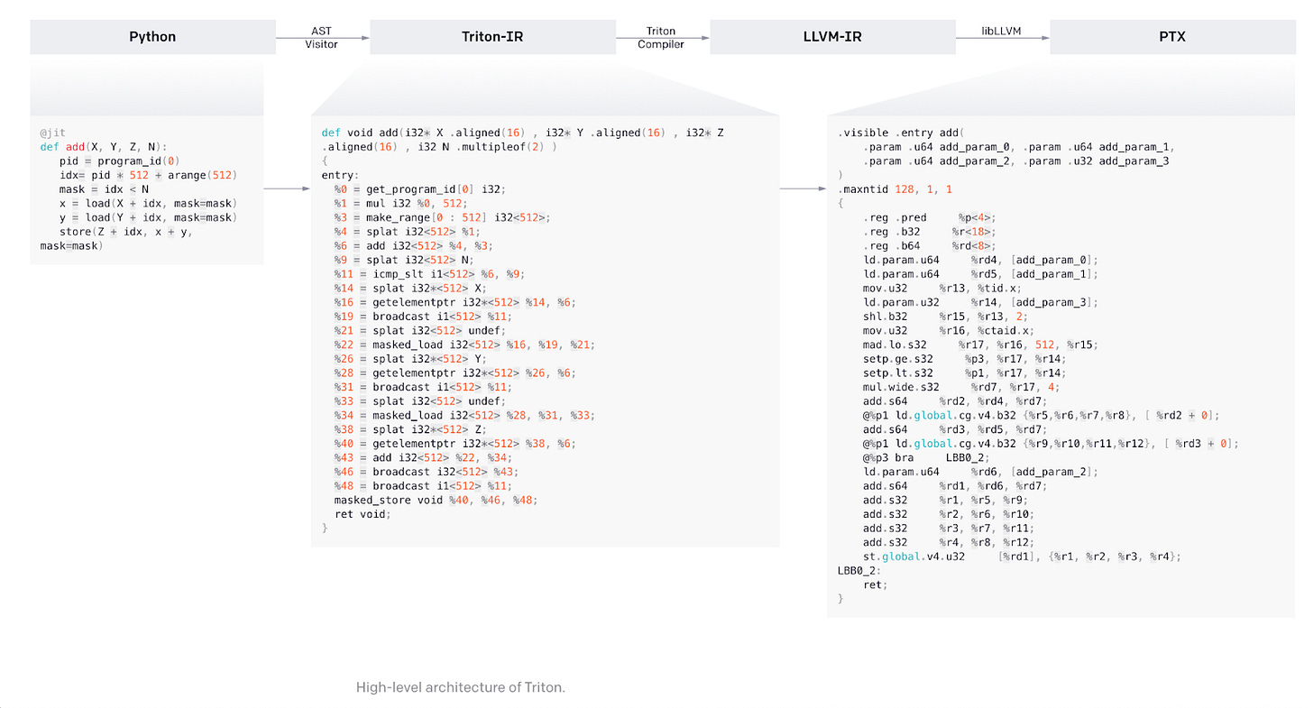Click the 'store(Z + idx, x + y,' line
The image size is (1313, 708).
pyautogui.click(x=126, y=232)
